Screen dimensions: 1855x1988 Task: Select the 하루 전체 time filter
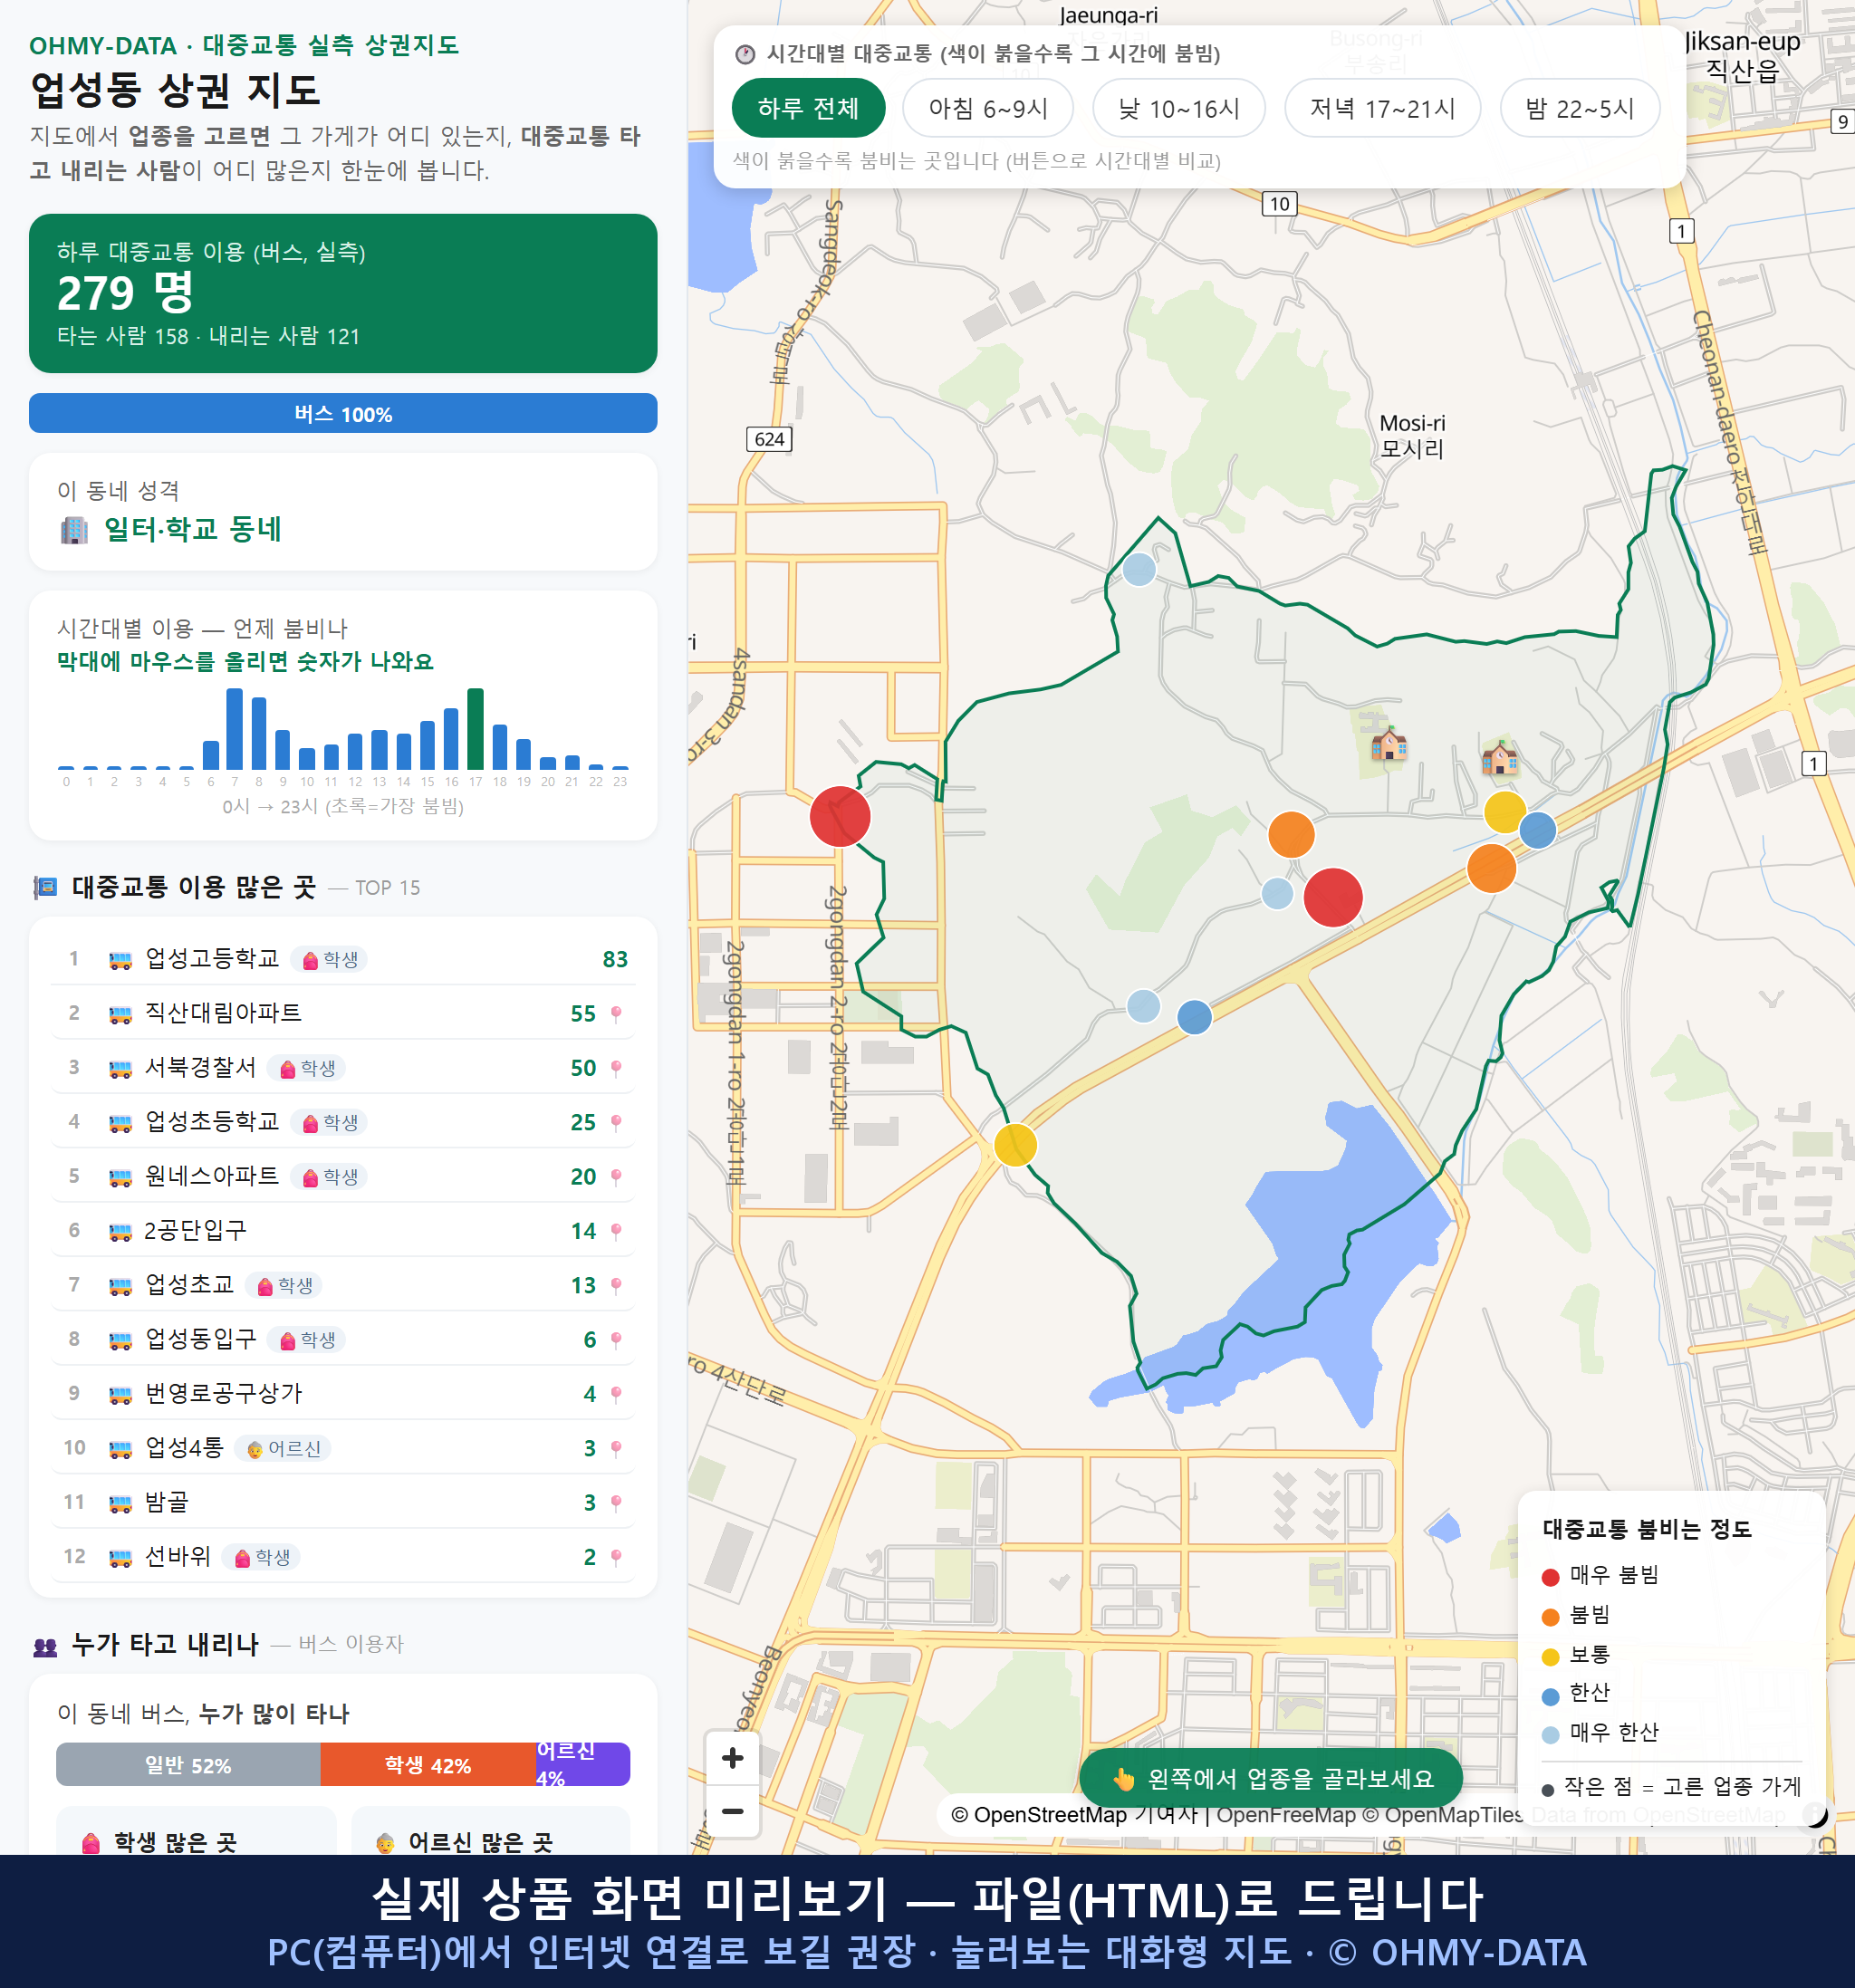808,108
